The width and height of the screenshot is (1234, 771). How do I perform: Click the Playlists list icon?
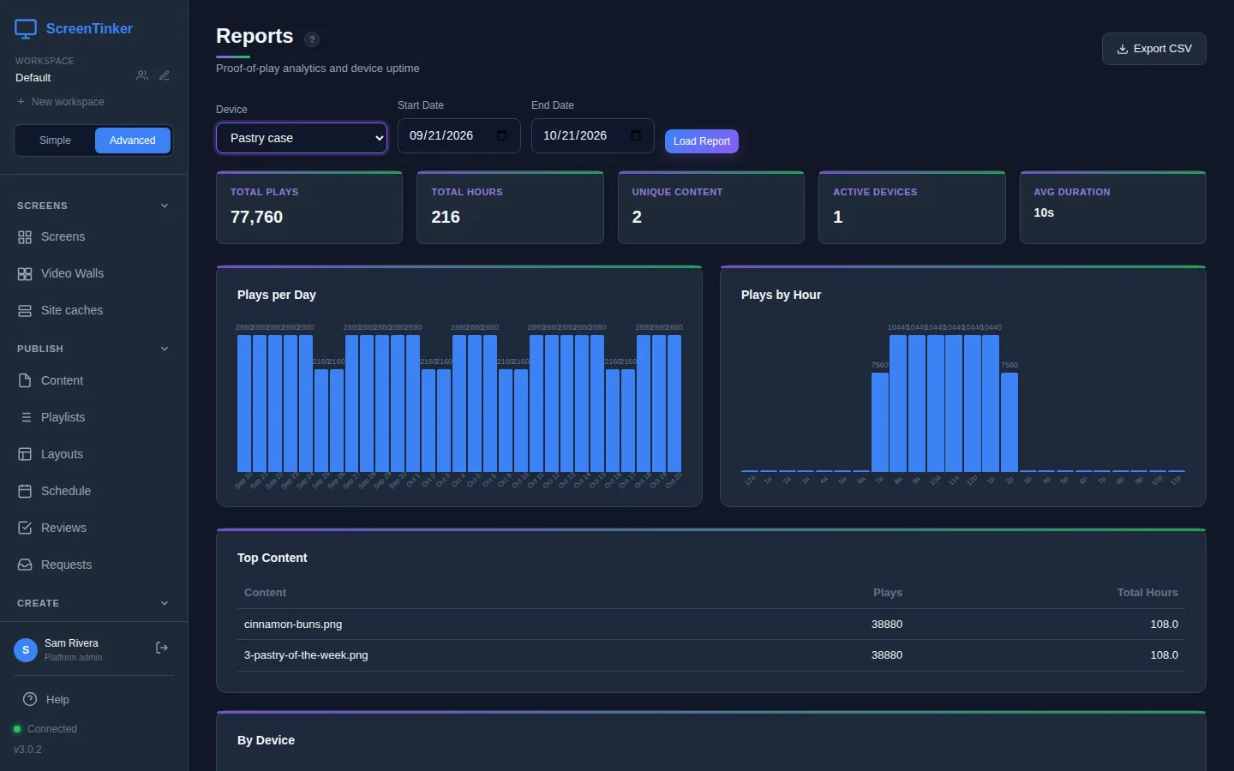point(25,417)
